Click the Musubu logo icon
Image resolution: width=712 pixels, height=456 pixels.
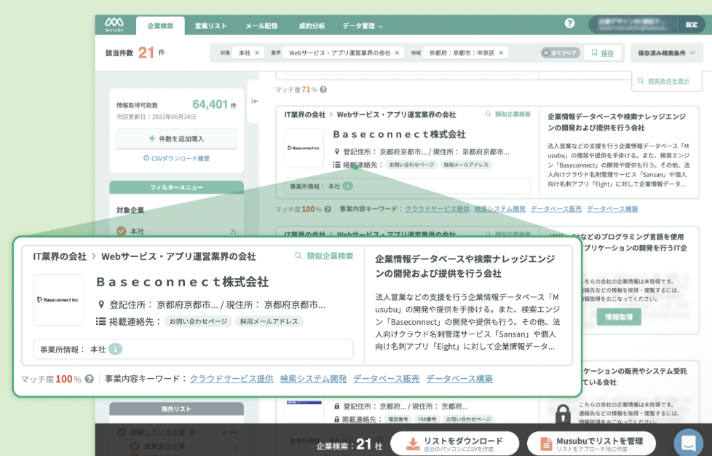114,25
